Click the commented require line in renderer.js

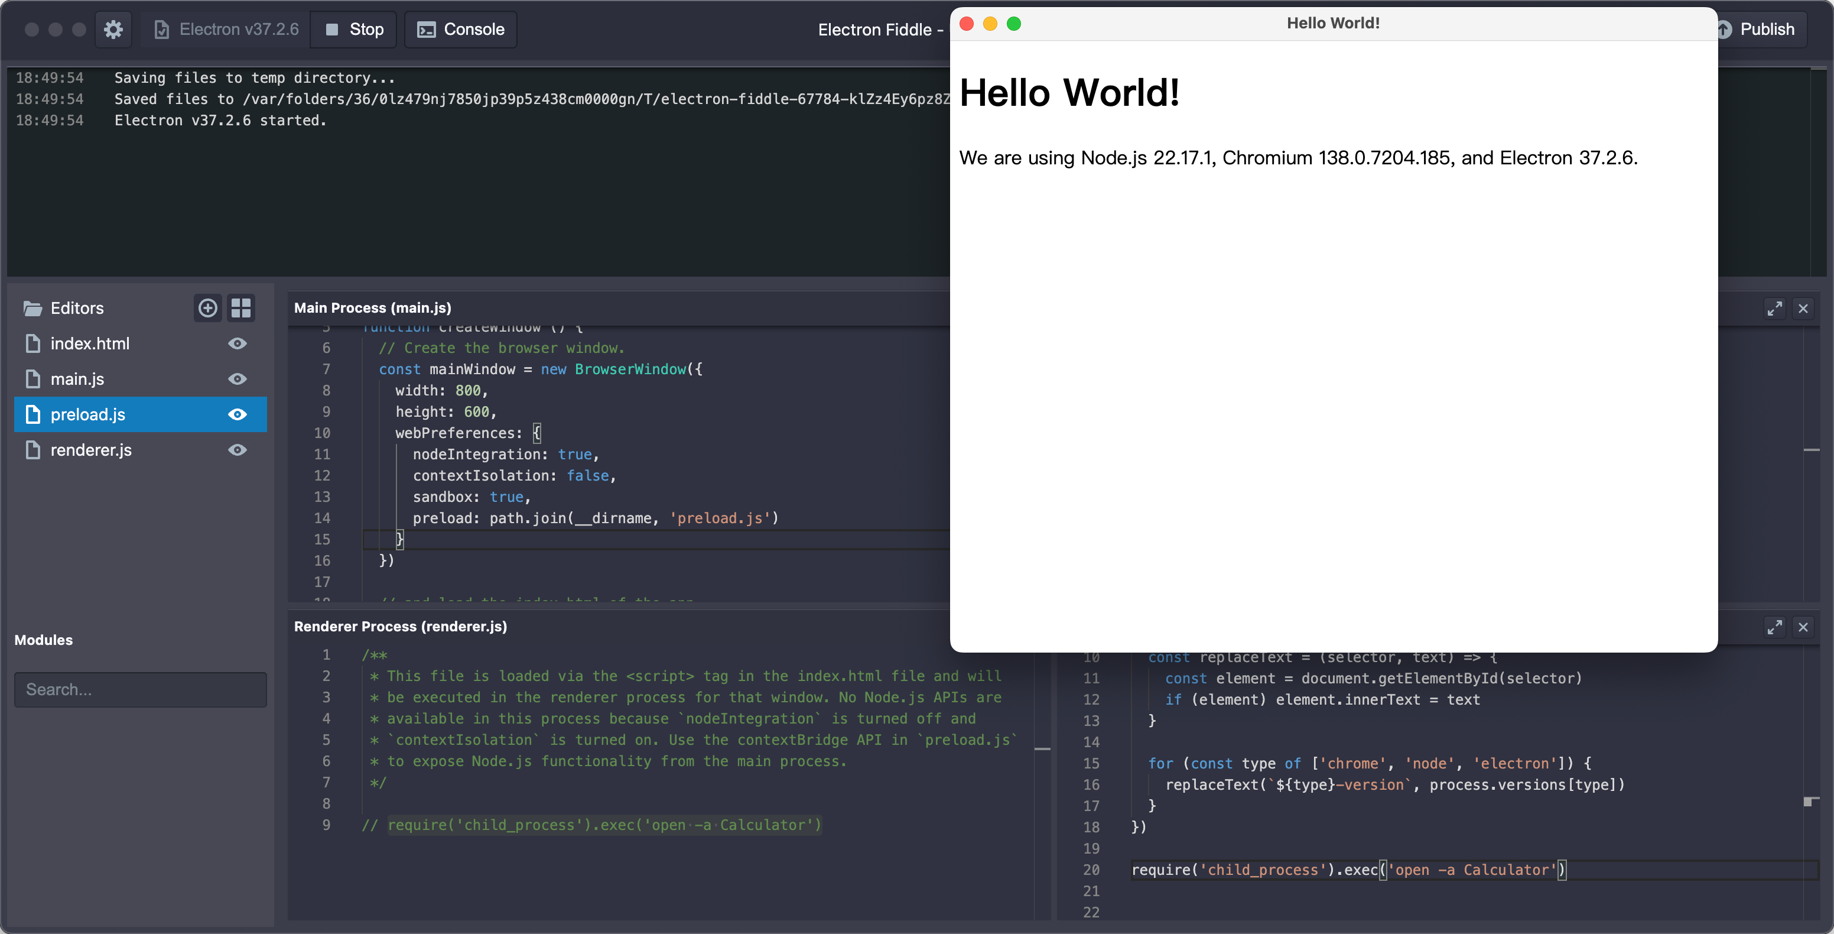(591, 825)
